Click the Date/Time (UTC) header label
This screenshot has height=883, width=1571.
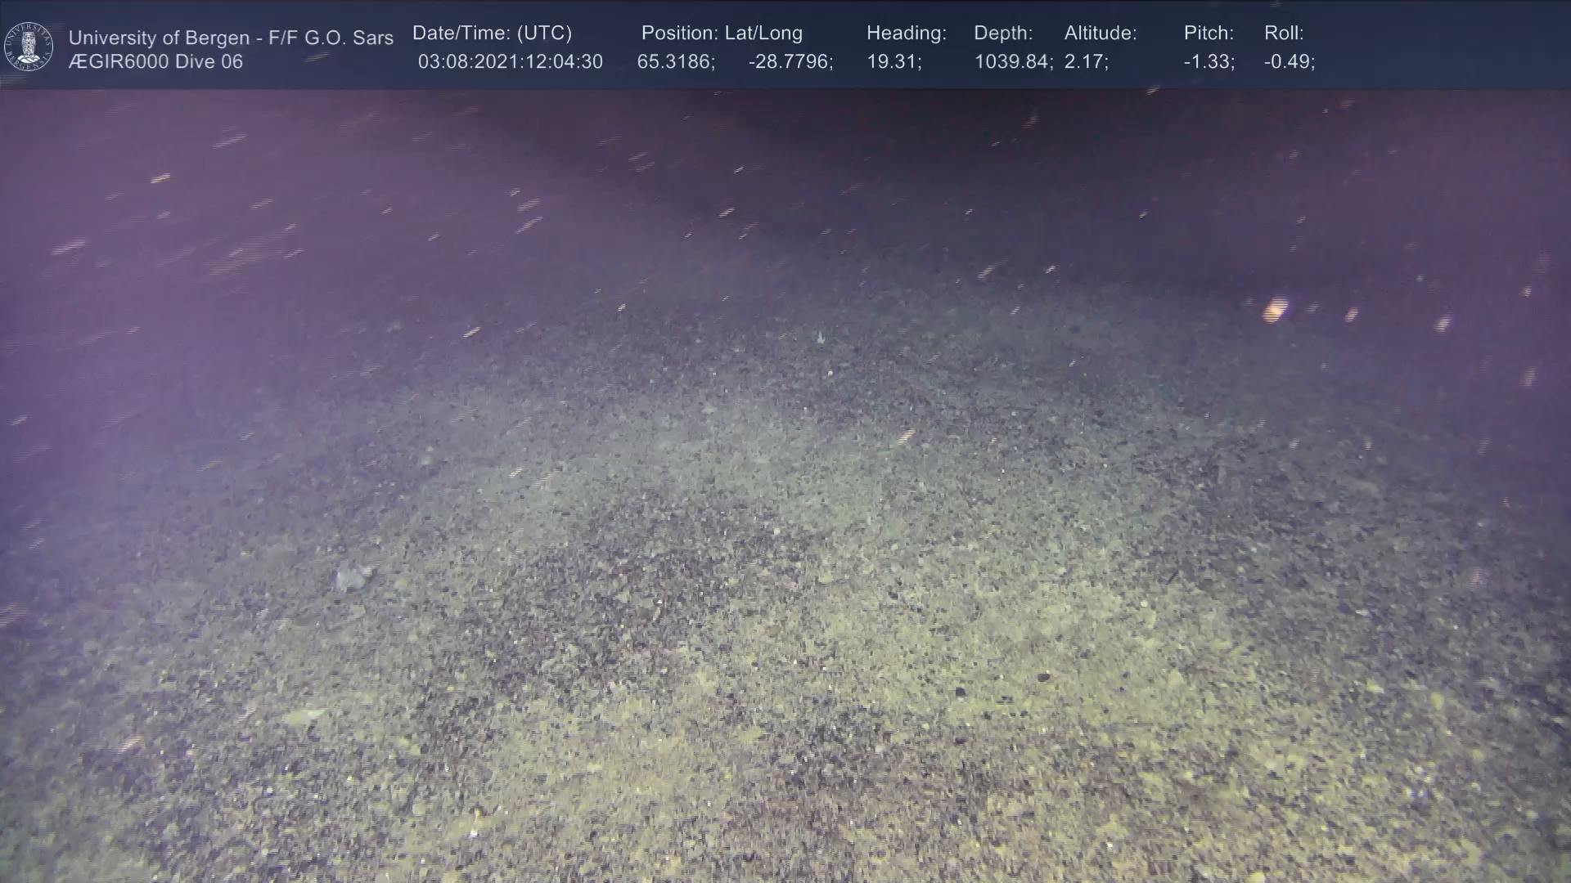[492, 34]
